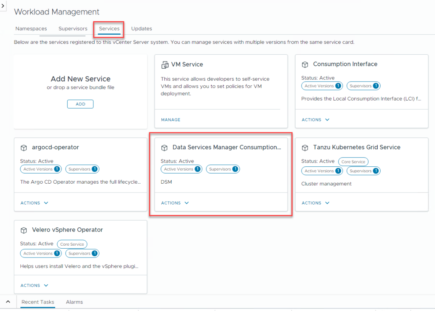Image resolution: width=435 pixels, height=311 pixels.
Task: Open Actions menu on Data Services Manager card
Action: click(175, 203)
